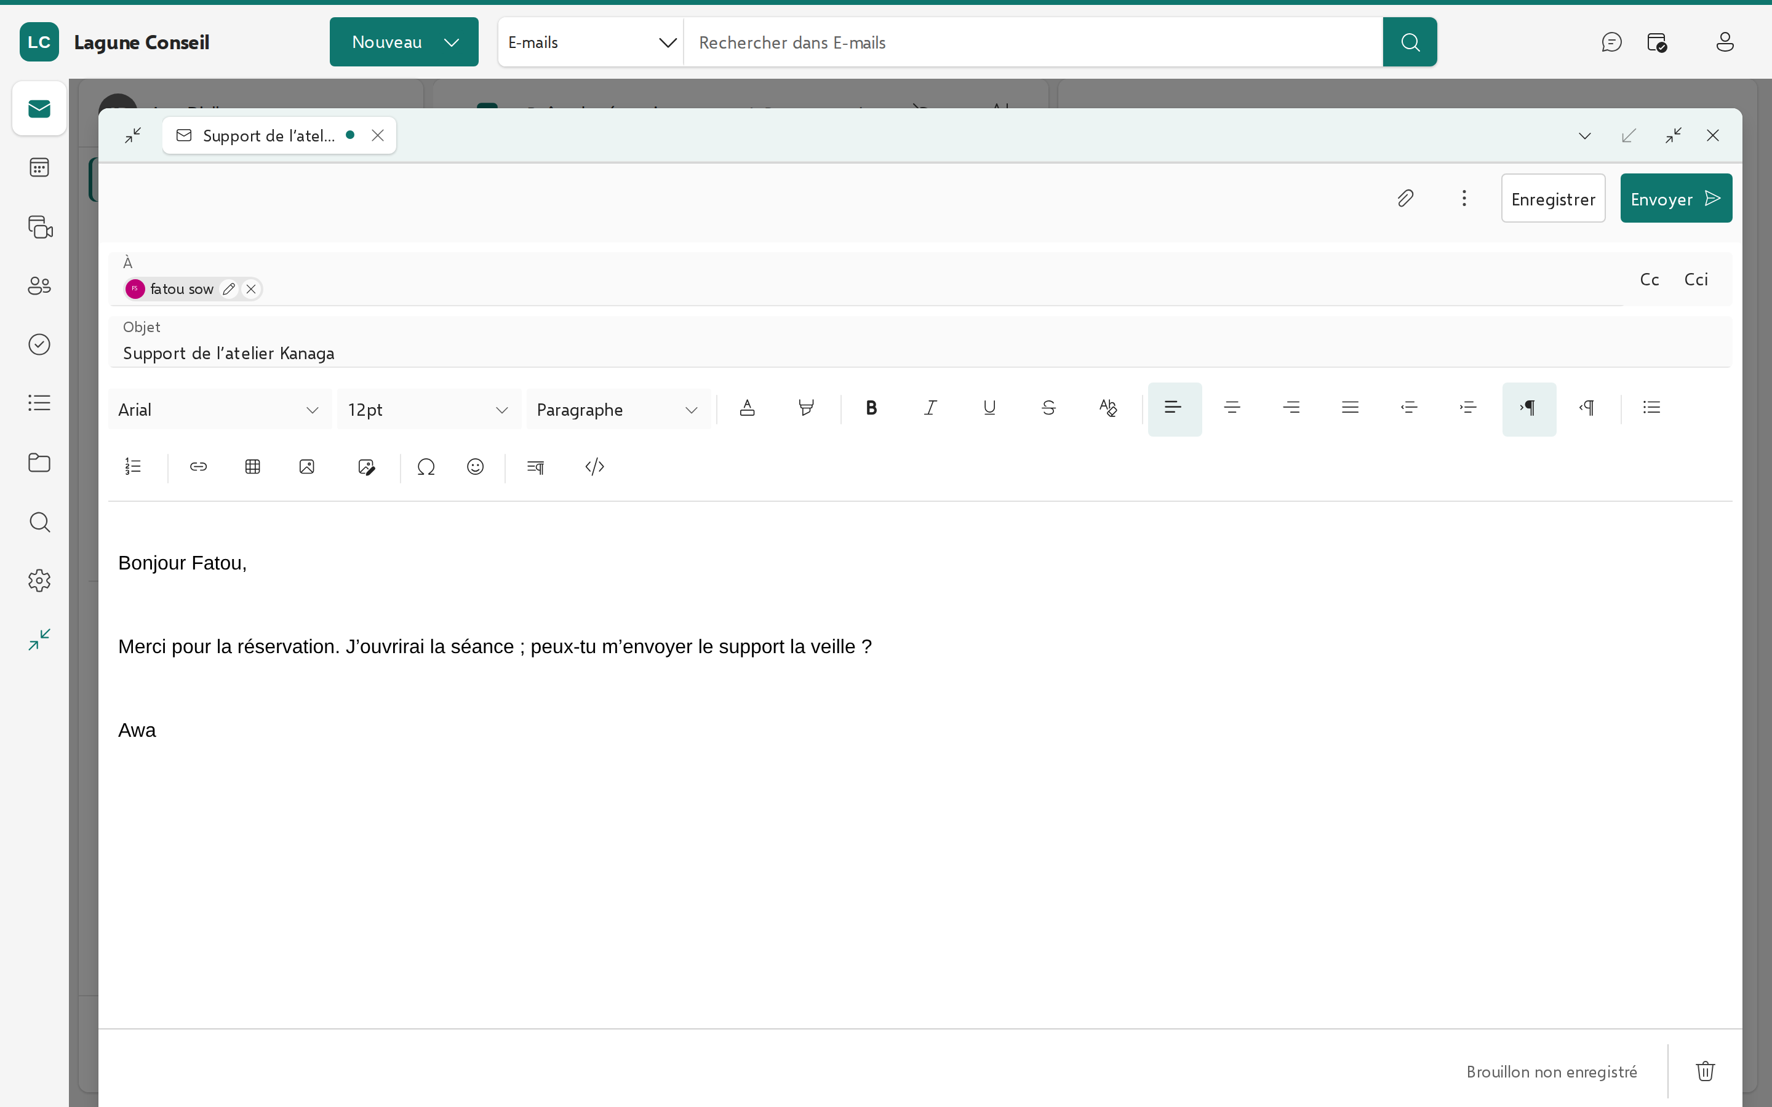Center-align the text
The height and width of the screenshot is (1107, 1772).
coord(1232,408)
